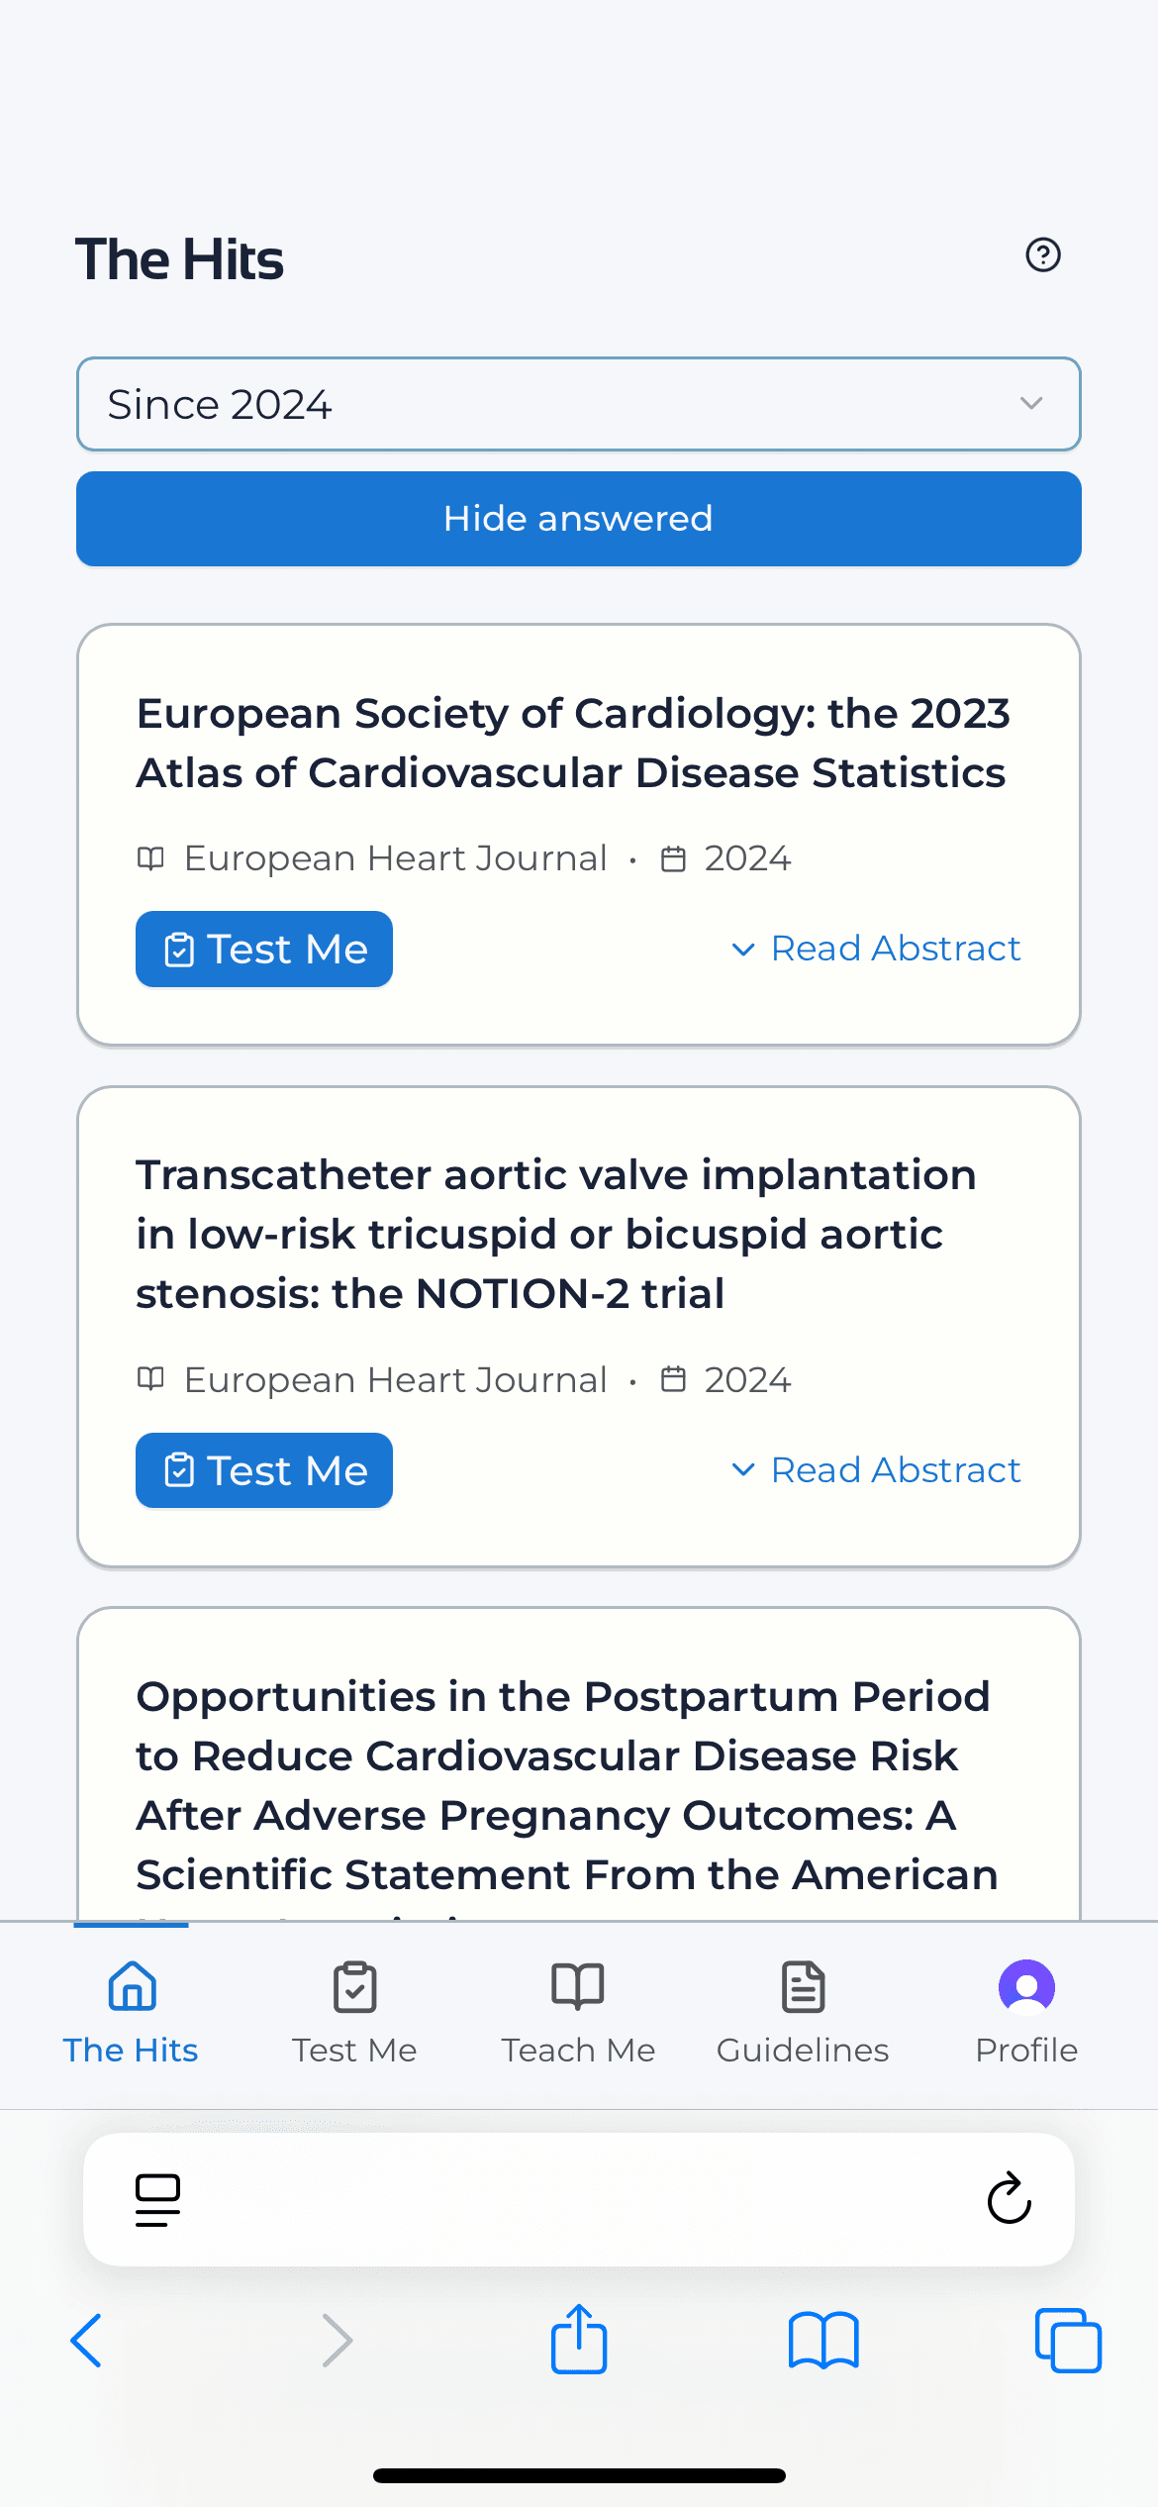The width and height of the screenshot is (1158, 2507).
Task: Open the page format menu icon
Action: click(157, 2199)
